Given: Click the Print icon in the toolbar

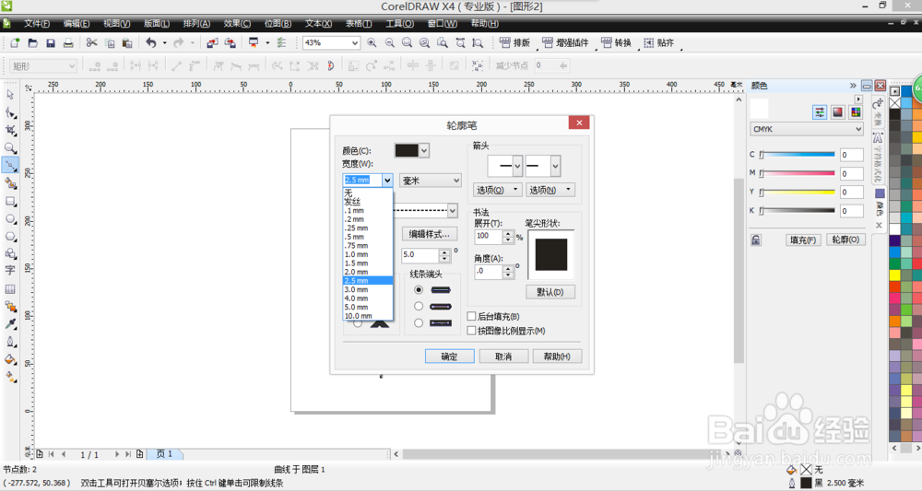Looking at the screenshot, I should tap(68, 43).
